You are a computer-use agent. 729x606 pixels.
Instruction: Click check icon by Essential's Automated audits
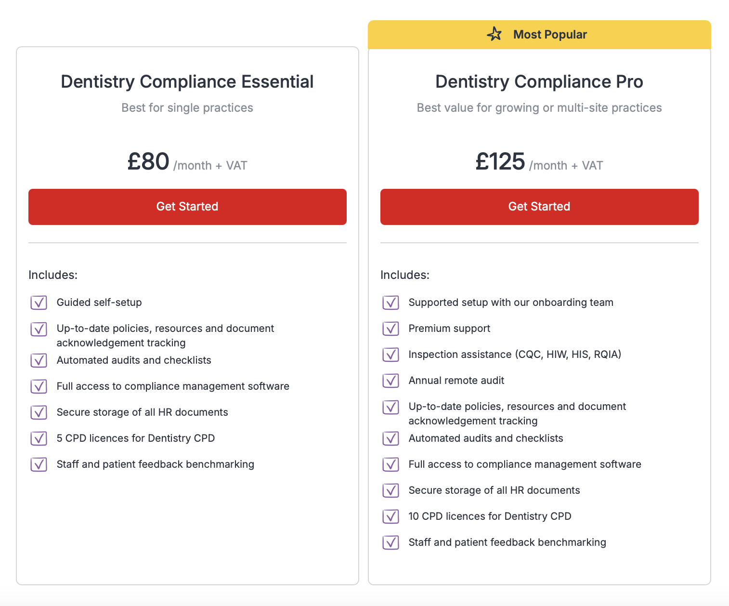tap(39, 360)
